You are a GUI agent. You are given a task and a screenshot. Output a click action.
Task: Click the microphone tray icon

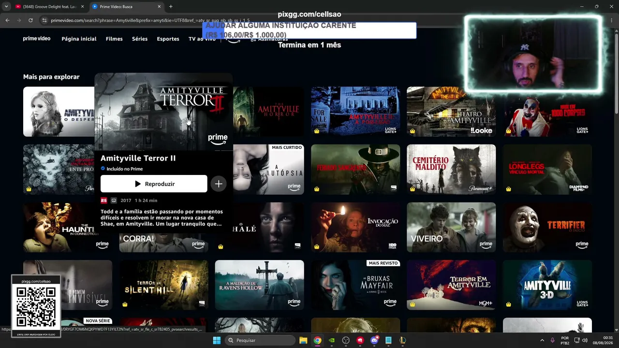click(553, 340)
